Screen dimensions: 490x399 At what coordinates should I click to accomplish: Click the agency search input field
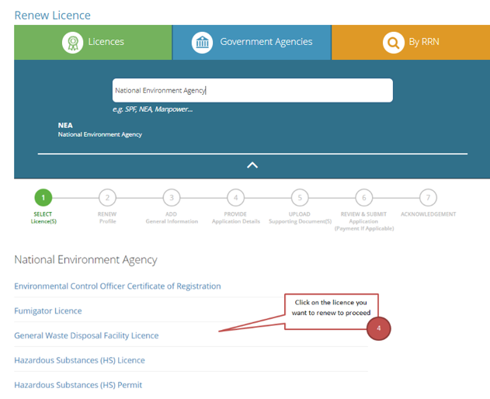252,90
